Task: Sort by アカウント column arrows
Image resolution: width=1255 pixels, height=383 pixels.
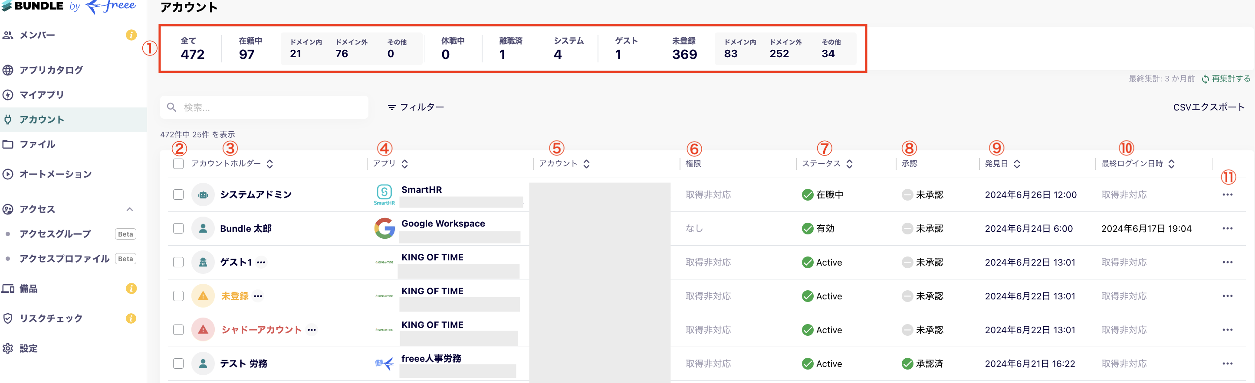Action: pos(587,164)
